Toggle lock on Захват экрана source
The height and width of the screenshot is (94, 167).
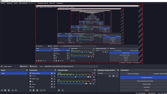point(54,73)
